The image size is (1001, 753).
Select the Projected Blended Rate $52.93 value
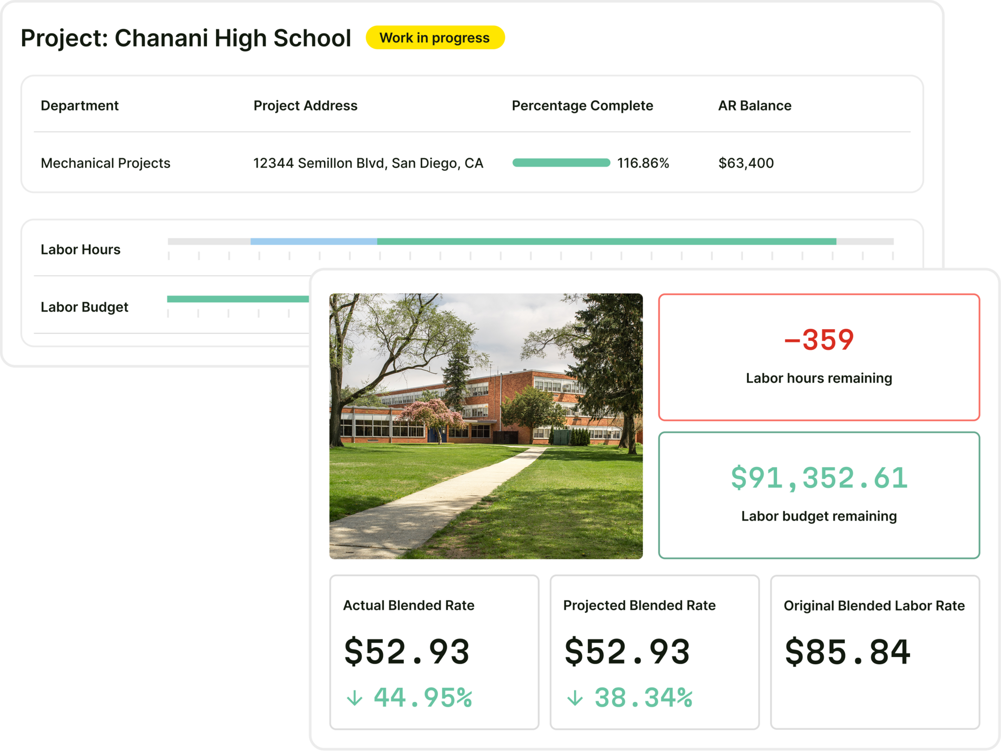pos(627,652)
